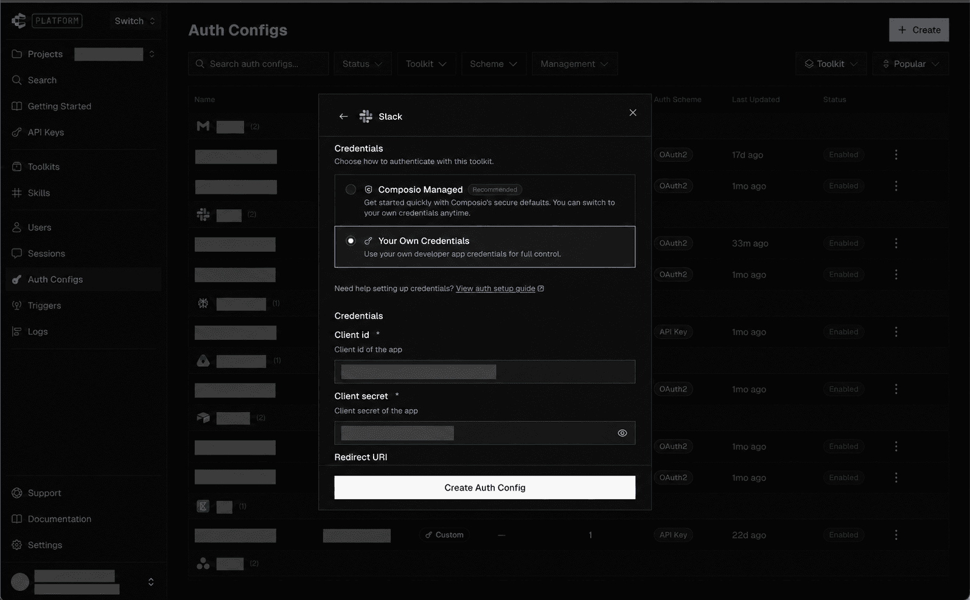Screen dimensions: 970x600
Task: Open row options for the 17d ago config
Action: coord(896,155)
